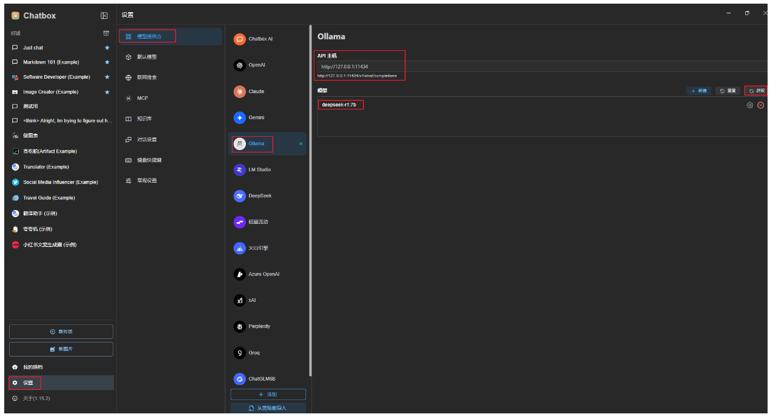Select the xAI provider
The width and height of the screenshot is (770, 417).
click(x=267, y=300)
